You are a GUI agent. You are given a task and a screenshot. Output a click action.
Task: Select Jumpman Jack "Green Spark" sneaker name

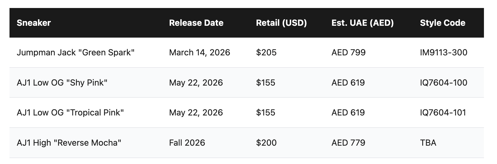point(76,52)
